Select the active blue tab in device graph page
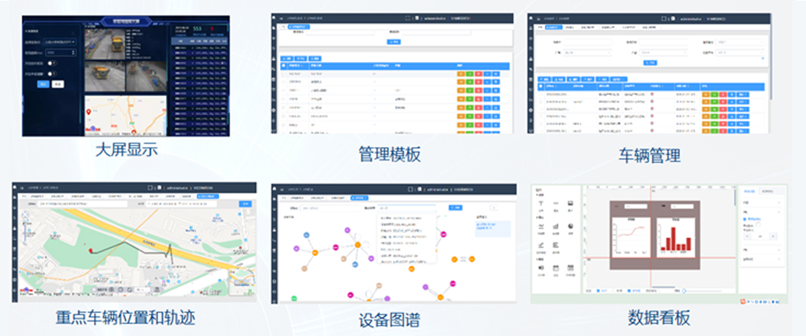 359,198
